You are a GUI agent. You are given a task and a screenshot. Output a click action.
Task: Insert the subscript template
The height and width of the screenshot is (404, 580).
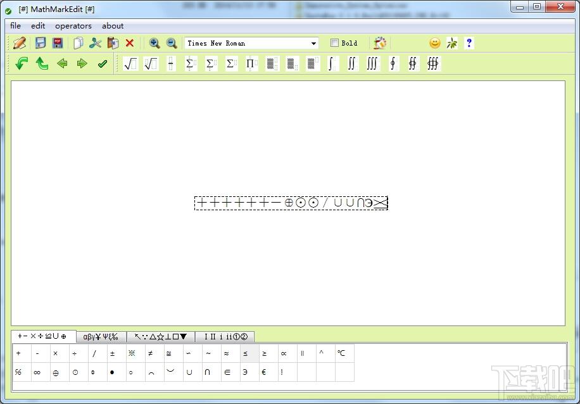click(x=292, y=63)
